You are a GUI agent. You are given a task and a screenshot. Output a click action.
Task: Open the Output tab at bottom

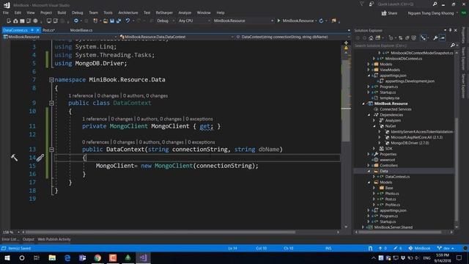[x=29, y=239]
